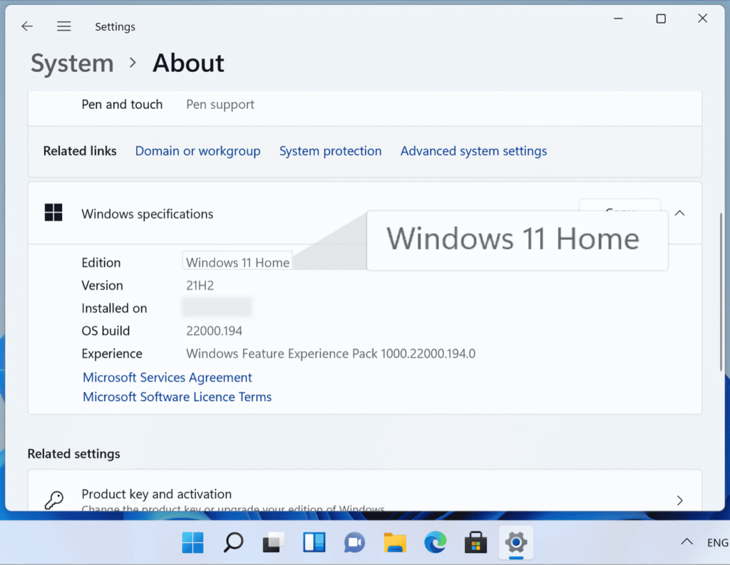Show hidden system tray icons
Image resolution: width=730 pixels, height=565 pixels.
686,542
